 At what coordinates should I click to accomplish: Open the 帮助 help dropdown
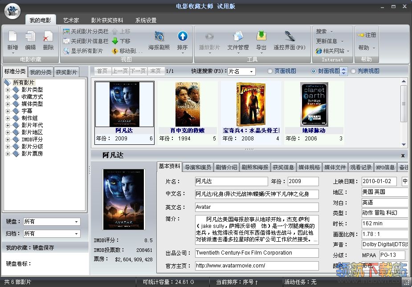pos(367,48)
